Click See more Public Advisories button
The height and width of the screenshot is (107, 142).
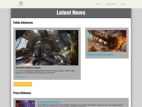23,84
